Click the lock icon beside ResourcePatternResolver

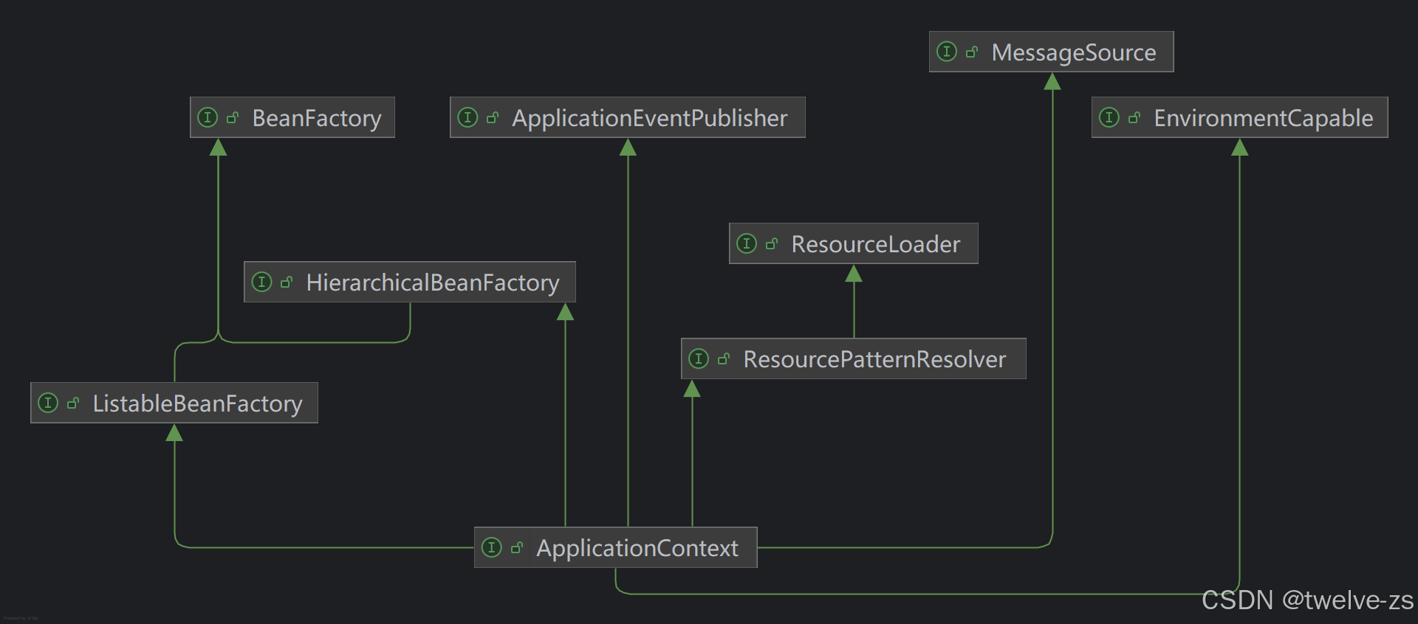click(x=724, y=358)
